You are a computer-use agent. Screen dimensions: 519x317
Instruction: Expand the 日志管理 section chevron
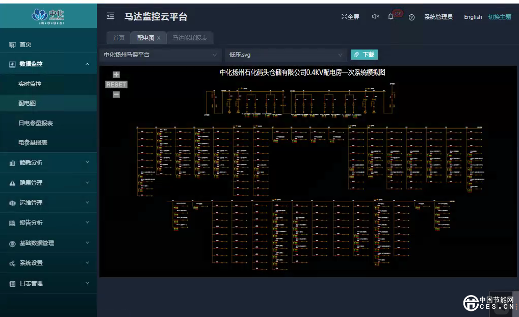pyautogui.click(x=87, y=283)
